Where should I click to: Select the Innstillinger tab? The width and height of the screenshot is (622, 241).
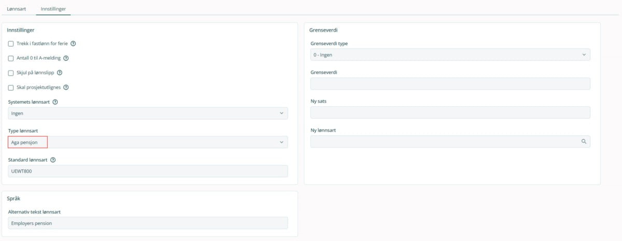coord(53,9)
